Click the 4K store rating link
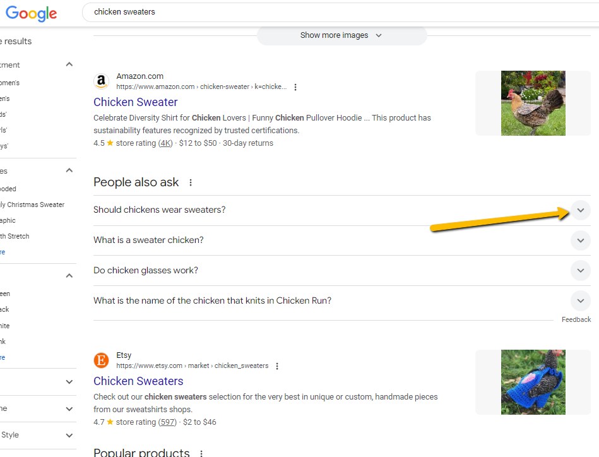The width and height of the screenshot is (599, 457). (x=166, y=143)
